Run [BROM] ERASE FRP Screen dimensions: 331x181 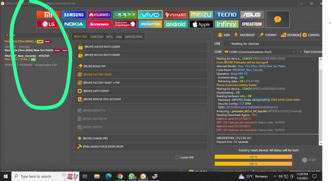coord(141,66)
